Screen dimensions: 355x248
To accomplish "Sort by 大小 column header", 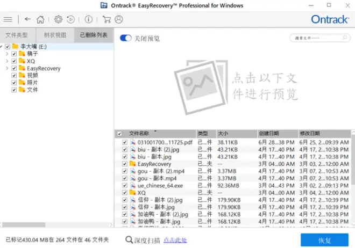I will pyautogui.click(x=237, y=134).
